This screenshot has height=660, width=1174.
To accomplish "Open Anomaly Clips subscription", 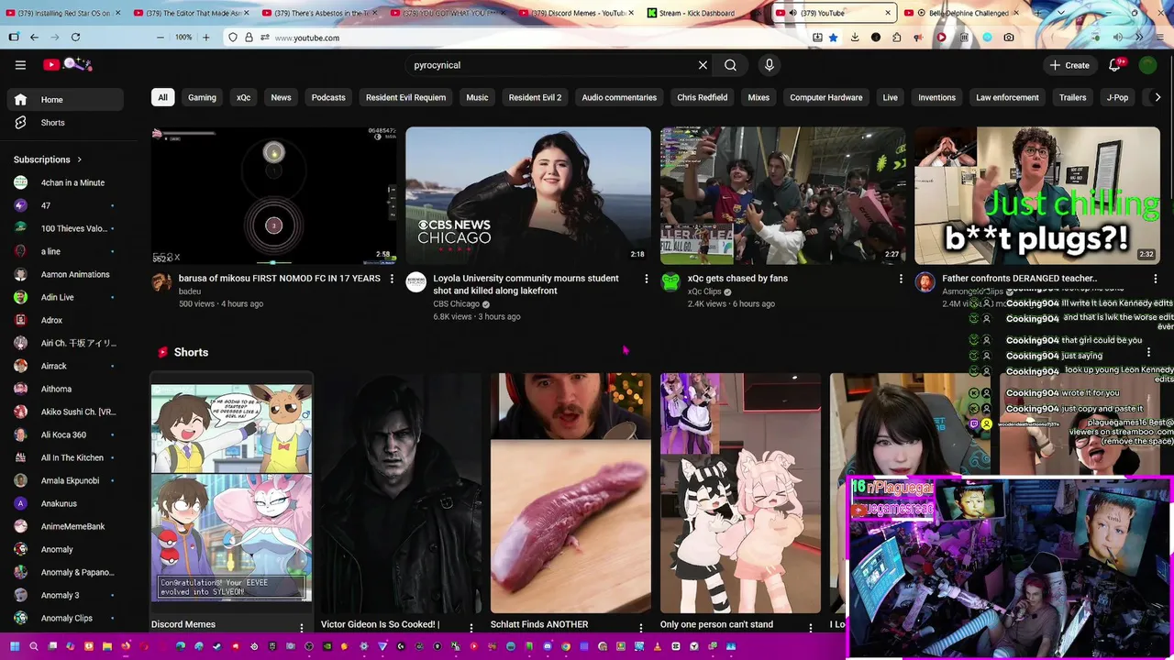I will [x=64, y=618].
